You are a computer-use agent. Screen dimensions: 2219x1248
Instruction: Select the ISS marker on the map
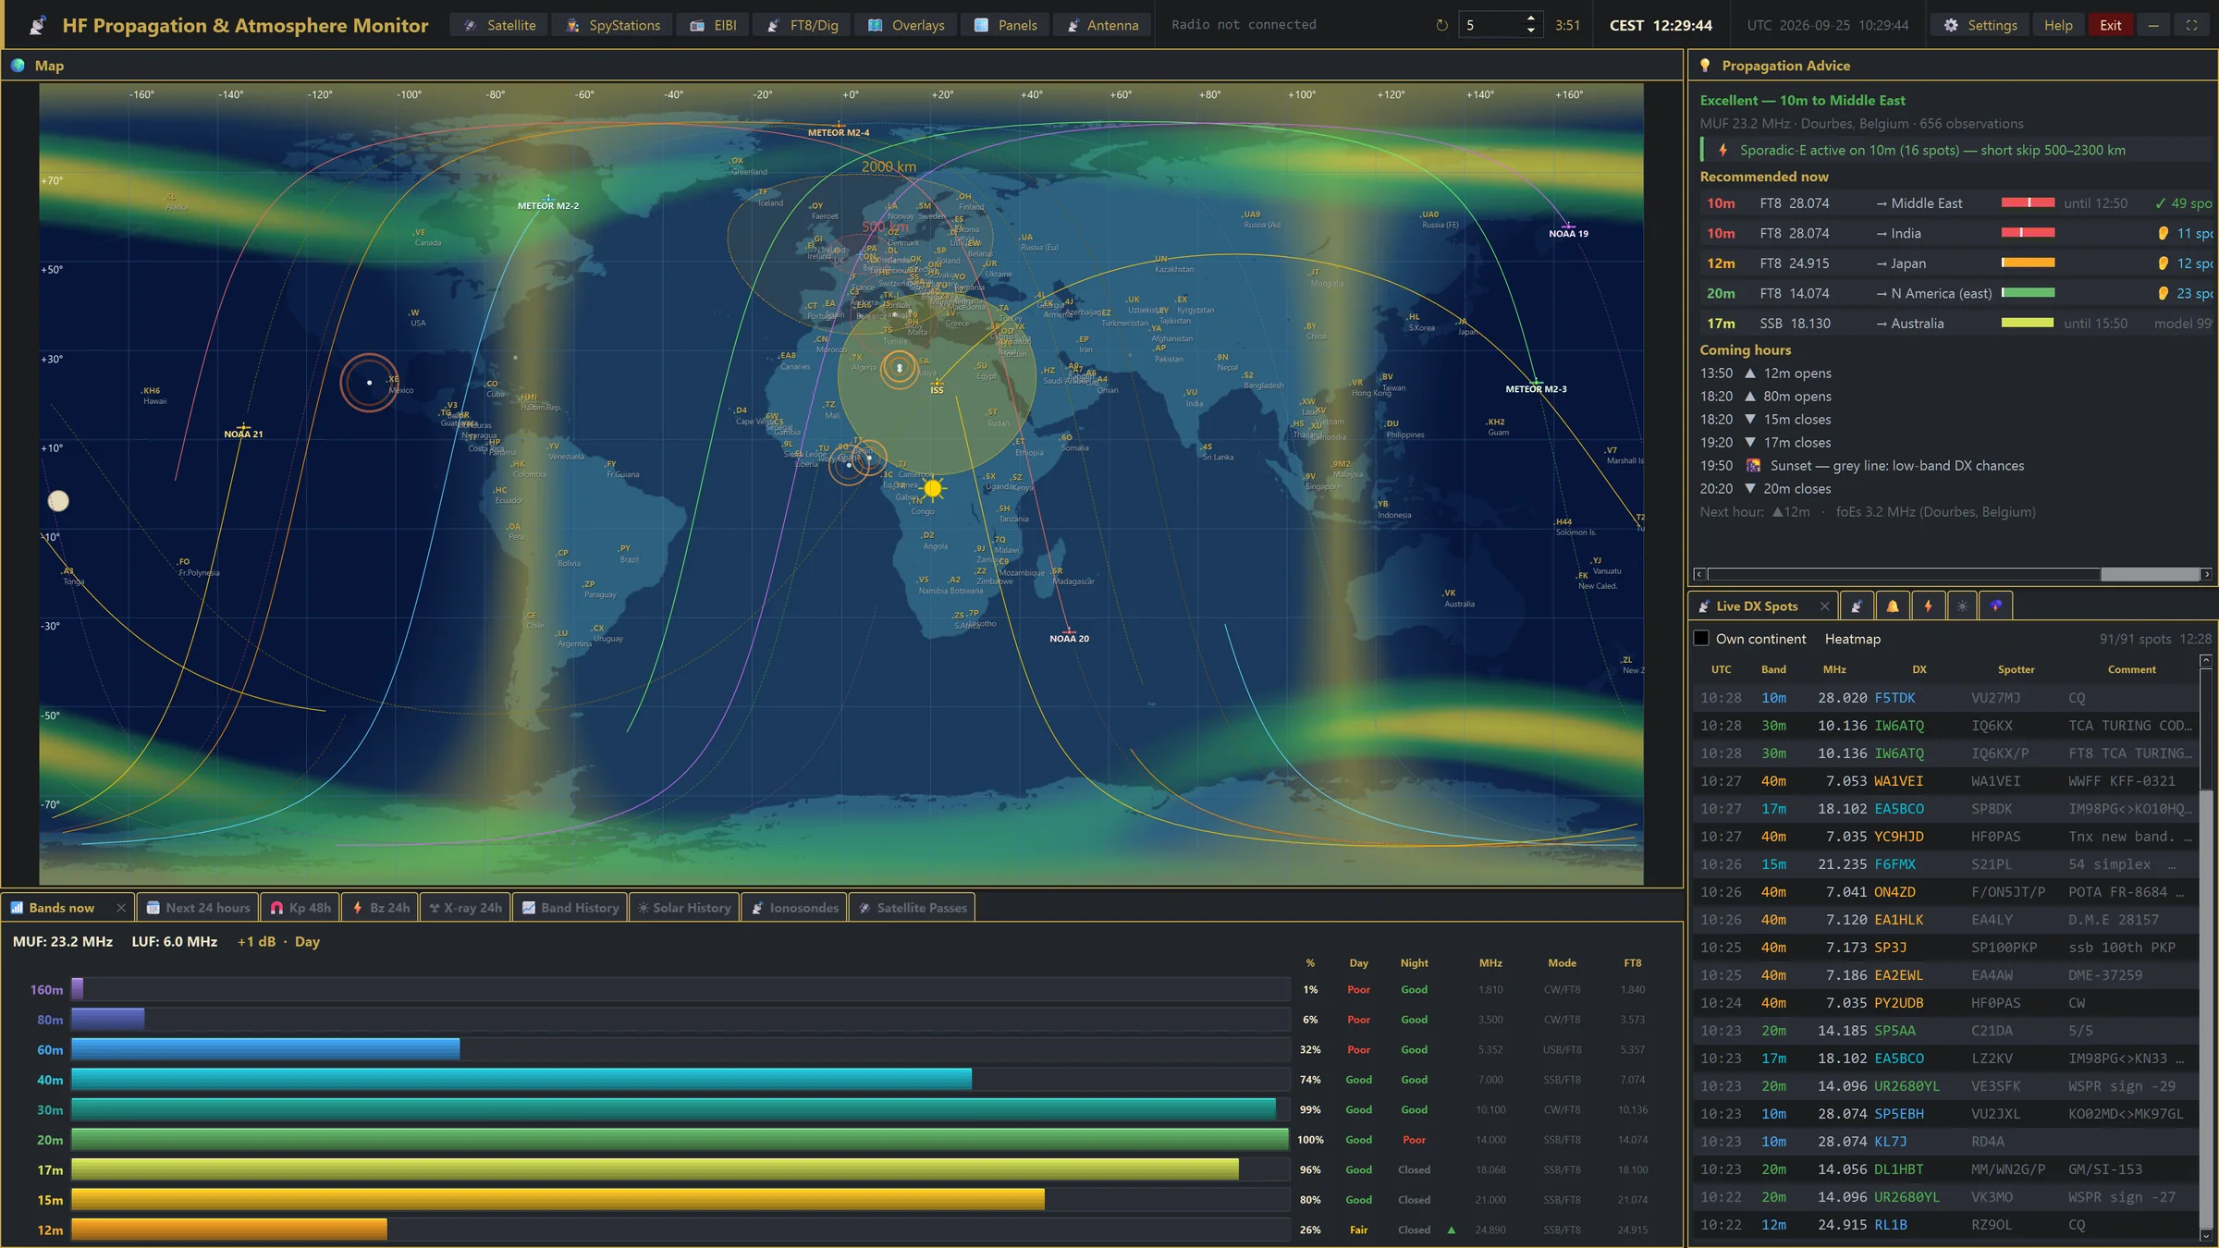(937, 385)
